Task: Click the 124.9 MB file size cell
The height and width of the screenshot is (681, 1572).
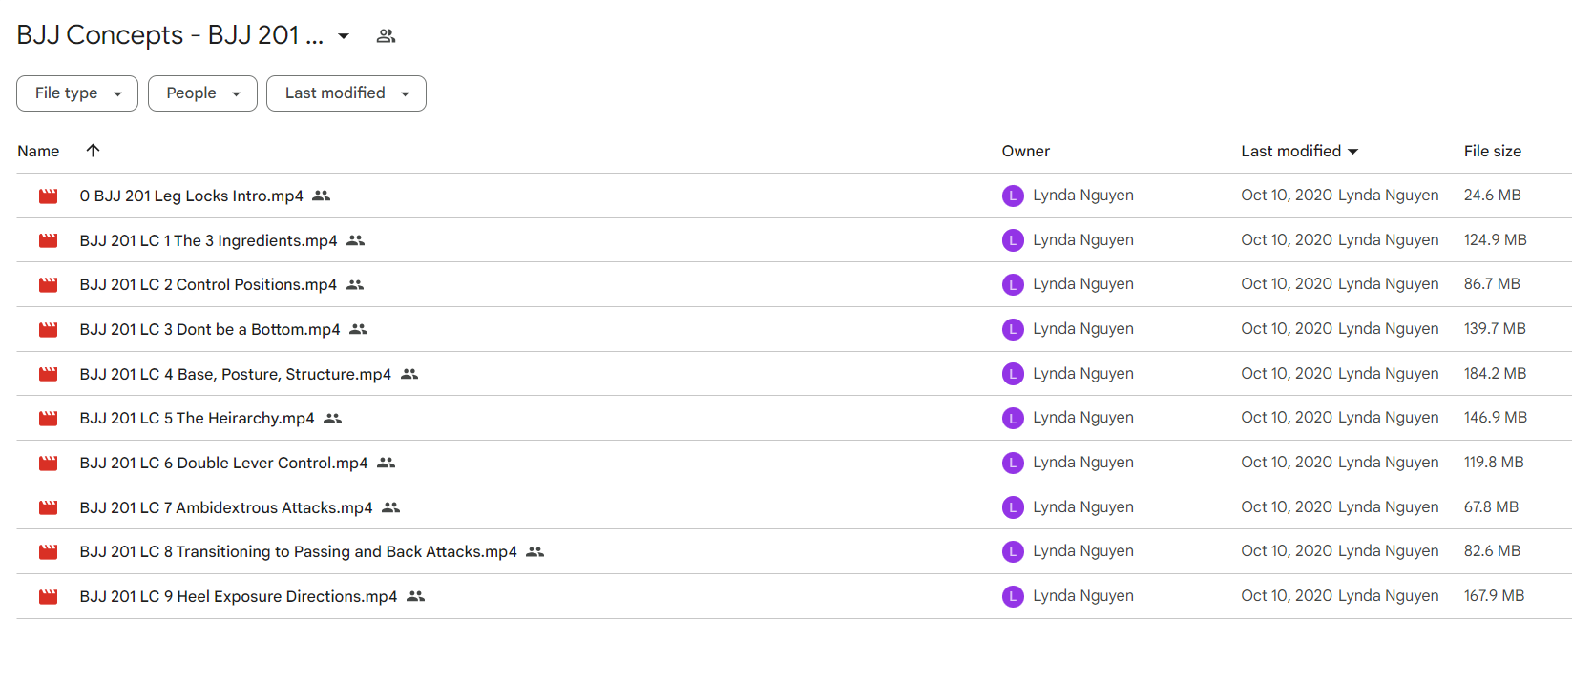Action: (1496, 240)
